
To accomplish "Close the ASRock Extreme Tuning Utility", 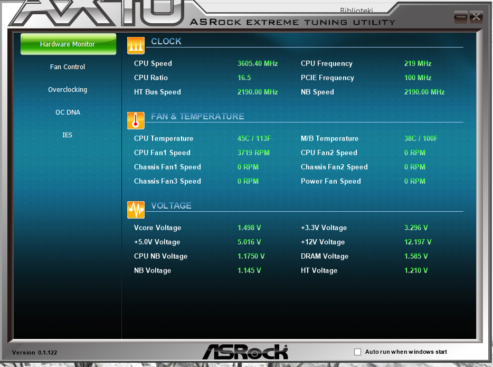I will point(476,17).
